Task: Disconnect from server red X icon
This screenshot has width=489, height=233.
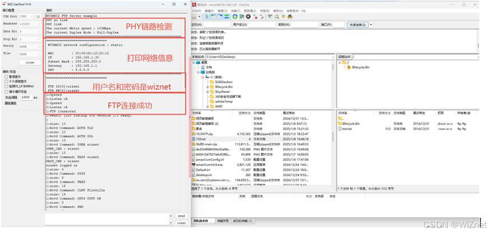Action: 255,17
